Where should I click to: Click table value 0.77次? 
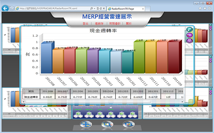tap(78, 97)
